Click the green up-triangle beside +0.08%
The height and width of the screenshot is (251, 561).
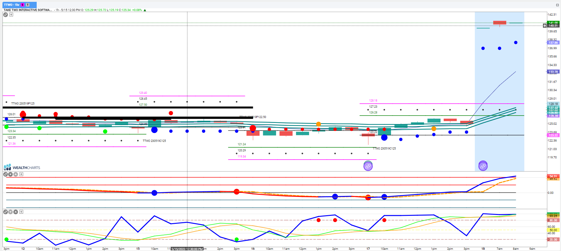pyautogui.click(x=145, y=10)
